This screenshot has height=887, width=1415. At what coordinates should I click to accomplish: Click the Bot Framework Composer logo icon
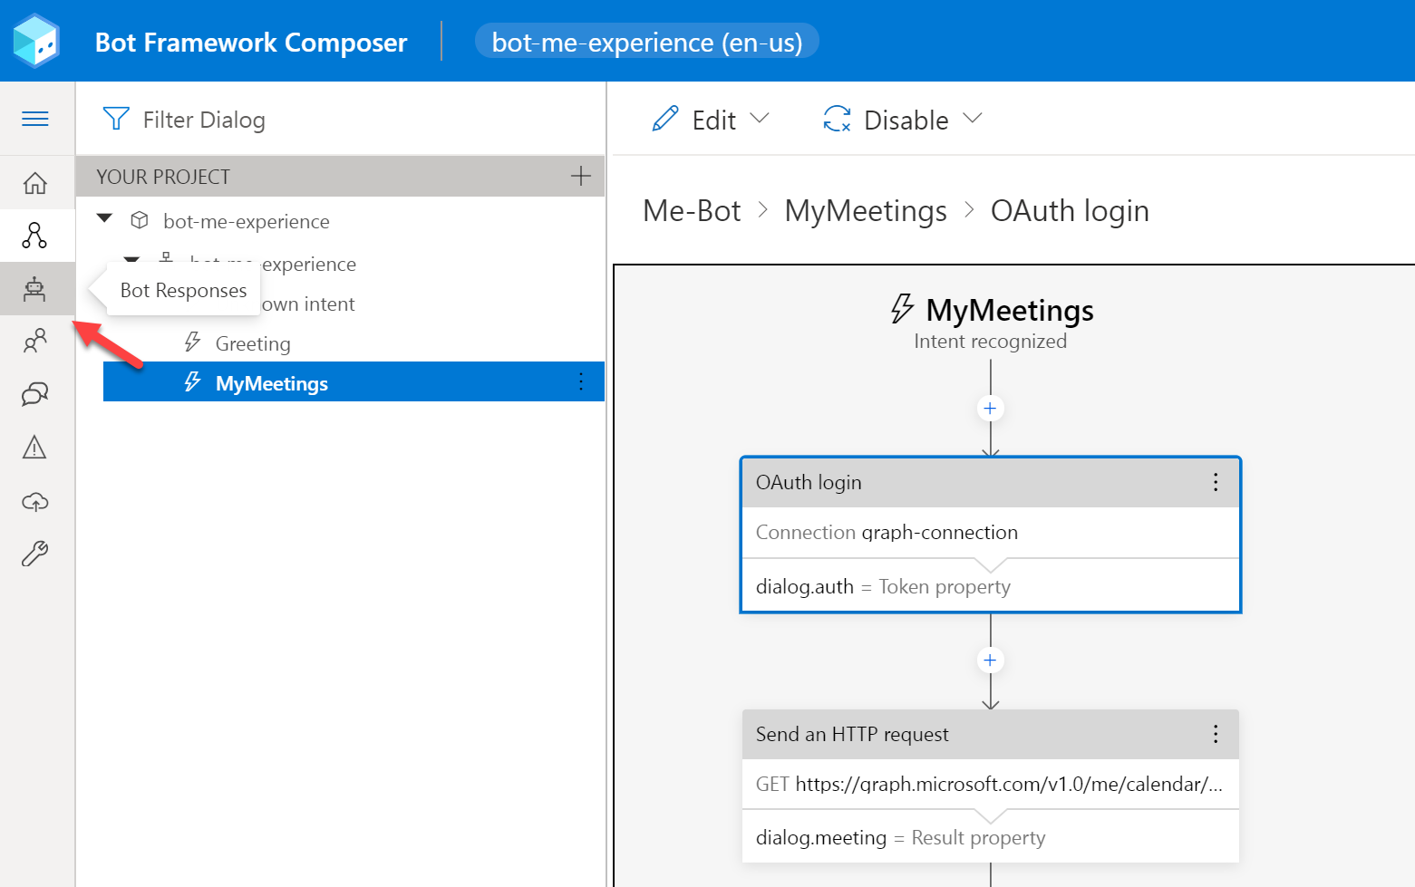coord(35,41)
